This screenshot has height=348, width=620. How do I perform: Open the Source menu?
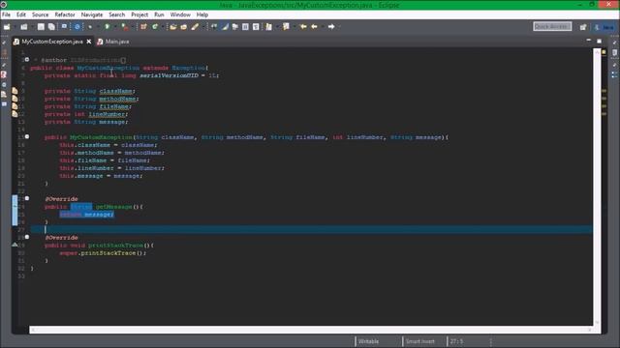[x=40, y=14]
